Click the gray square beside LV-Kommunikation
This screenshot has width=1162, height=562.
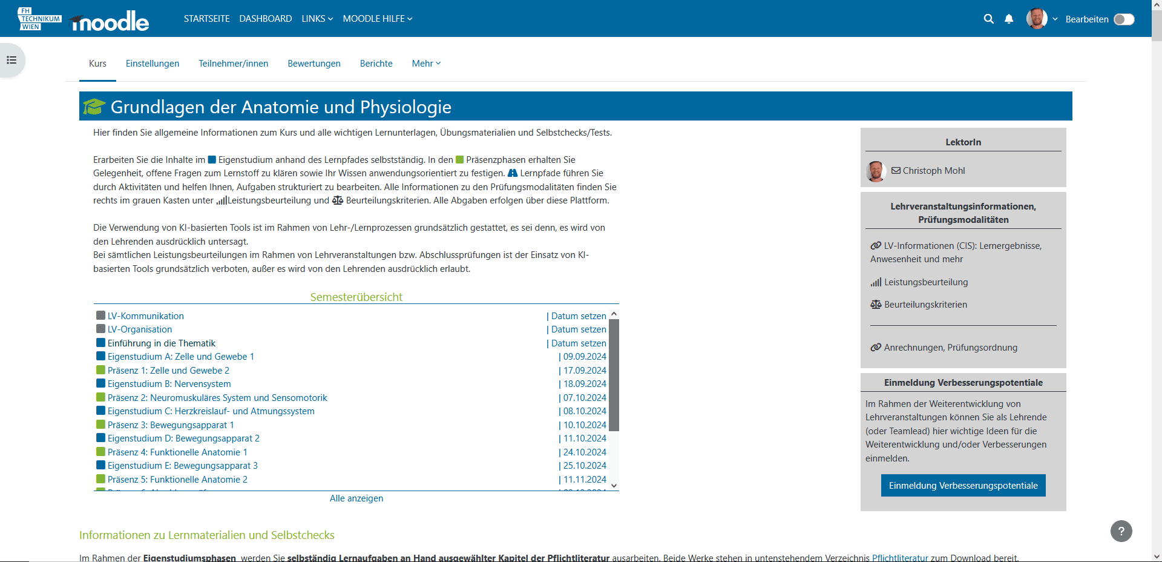(101, 316)
